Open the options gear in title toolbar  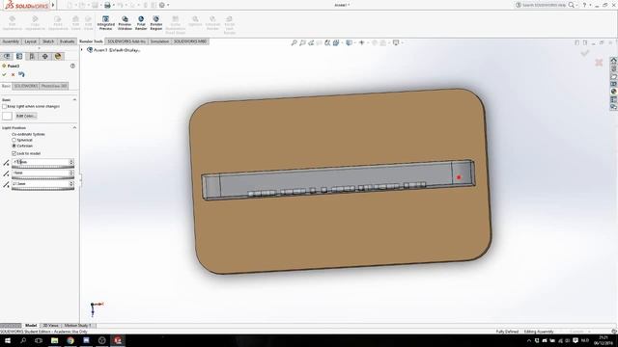pos(162,5)
